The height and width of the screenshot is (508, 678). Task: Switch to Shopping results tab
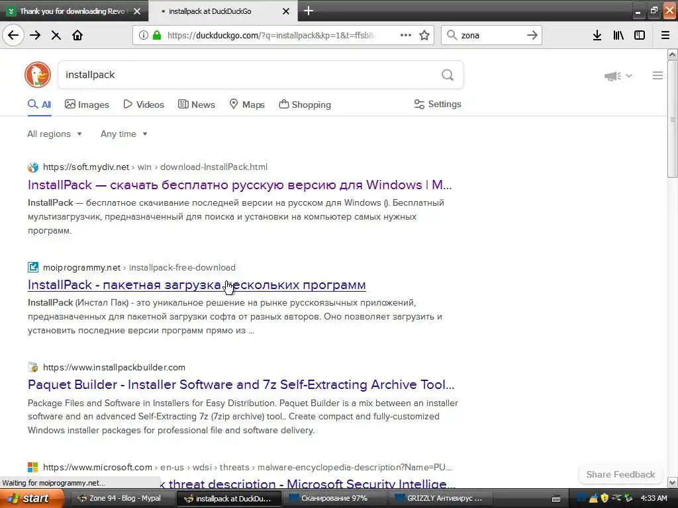pyautogui.click(x=305, y=105)
